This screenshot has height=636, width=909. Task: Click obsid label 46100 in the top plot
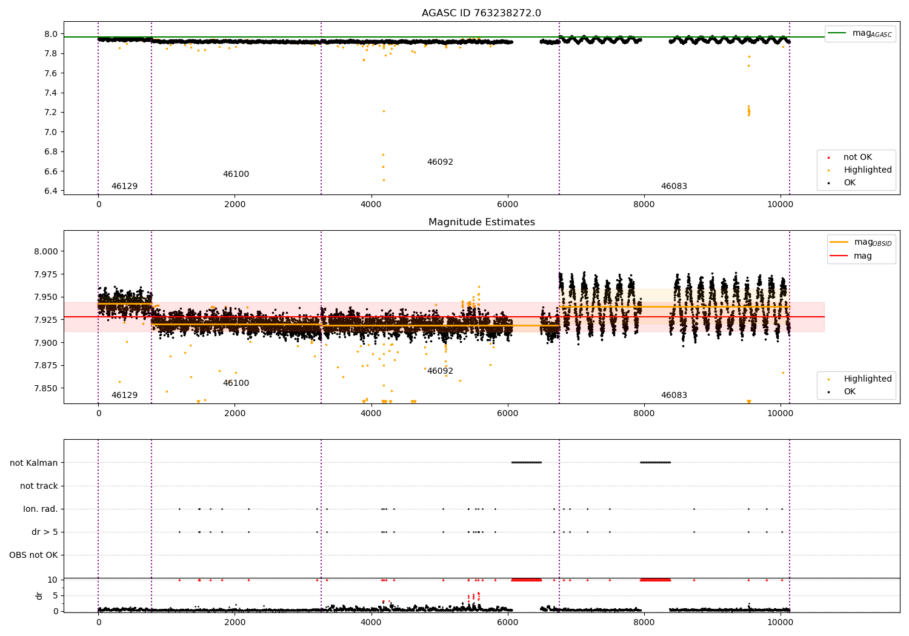tap(236, 174)
